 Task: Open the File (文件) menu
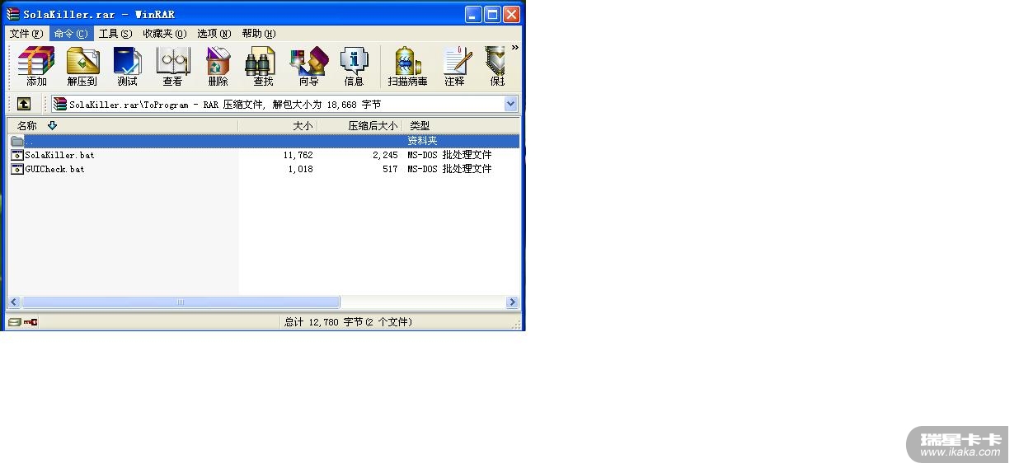(26, 34)
